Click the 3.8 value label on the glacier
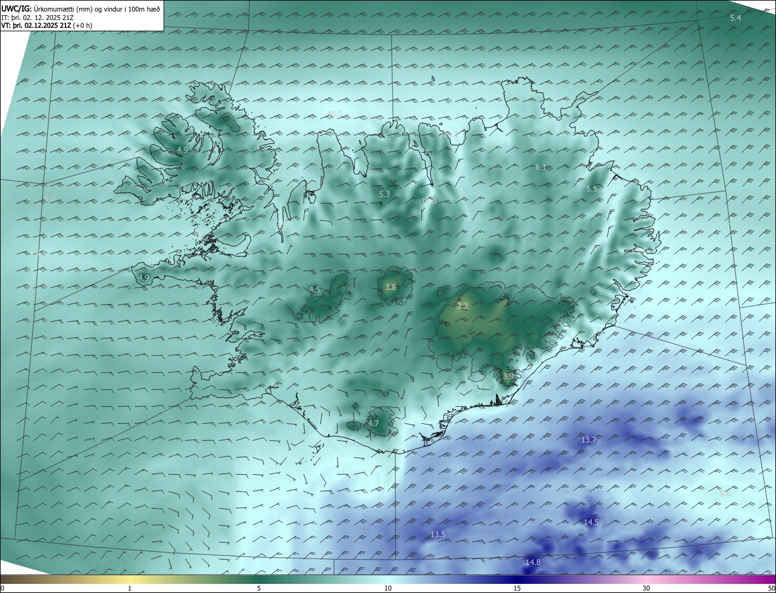Screen dimensions: 776x593 click(x=390, y=287)
